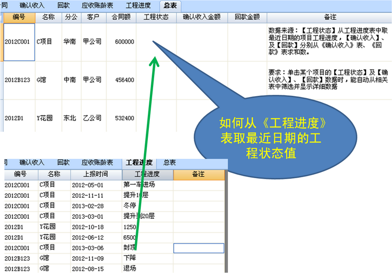
Task: Select the 上报时间 column header
Action: (96, 174)
